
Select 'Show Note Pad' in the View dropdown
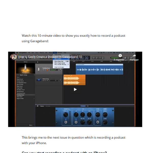tap(59, 61)
